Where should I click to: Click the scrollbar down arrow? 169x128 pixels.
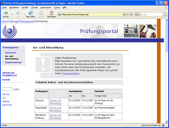167,122
